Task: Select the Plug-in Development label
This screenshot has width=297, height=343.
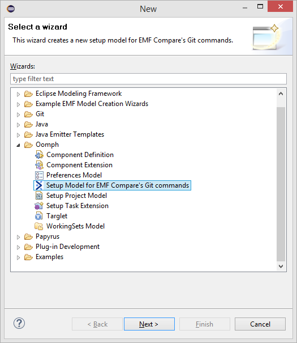Action: click(68, 247)
